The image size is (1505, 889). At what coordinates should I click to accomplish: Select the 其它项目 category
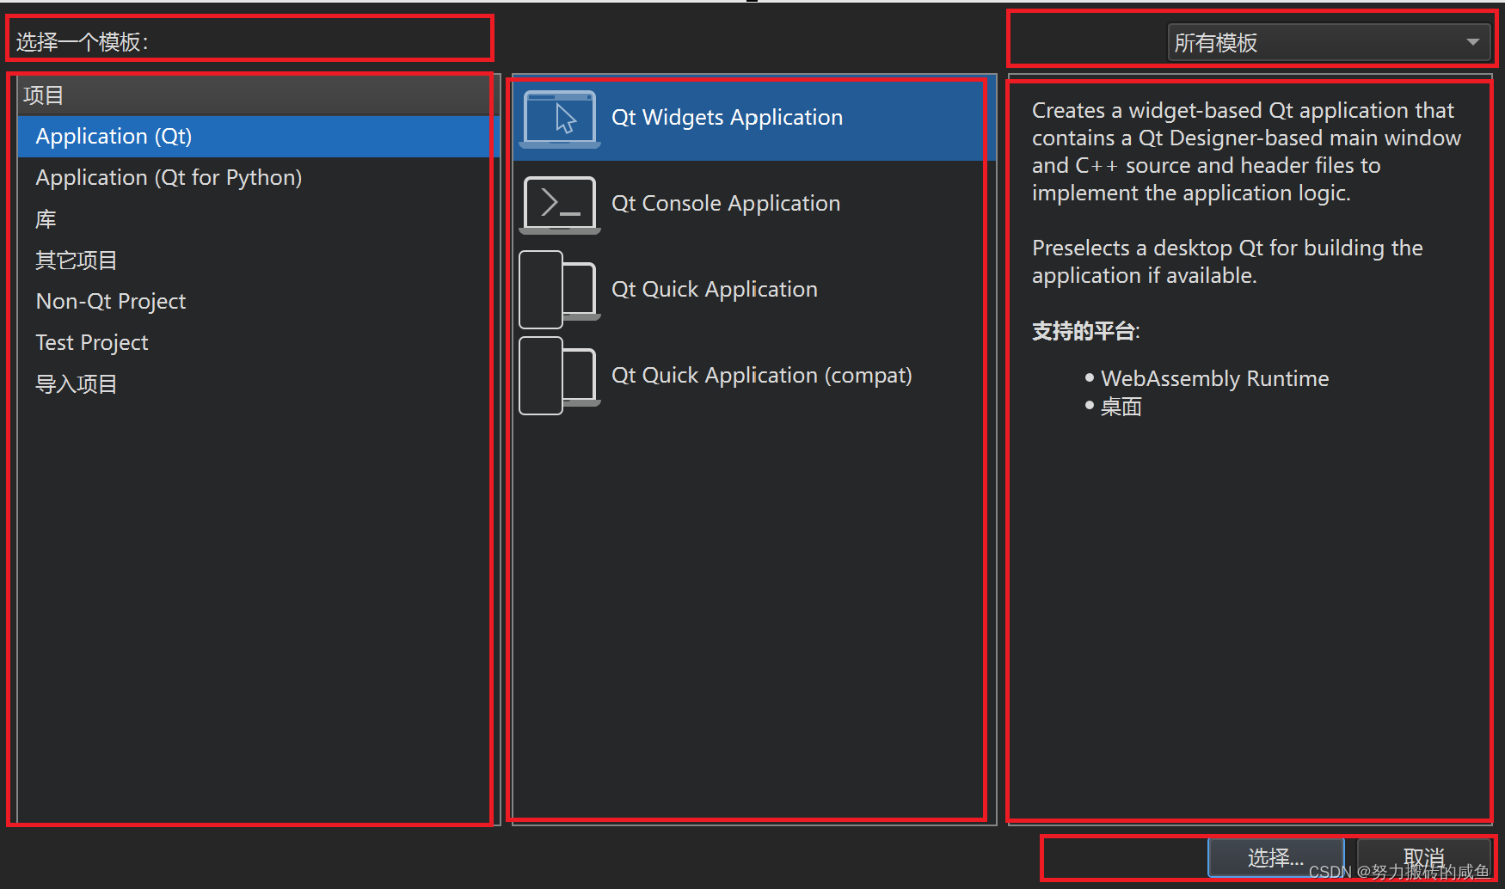point(258,261)
